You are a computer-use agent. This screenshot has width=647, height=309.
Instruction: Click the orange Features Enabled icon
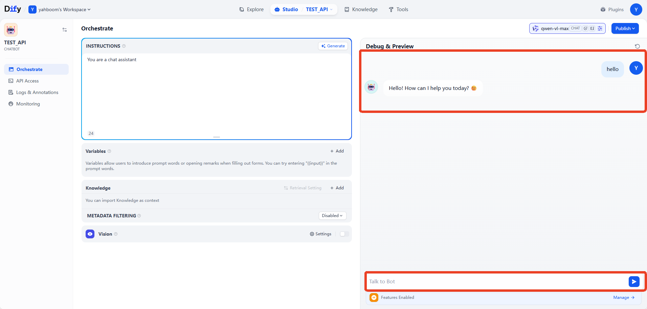coord(374,298)
